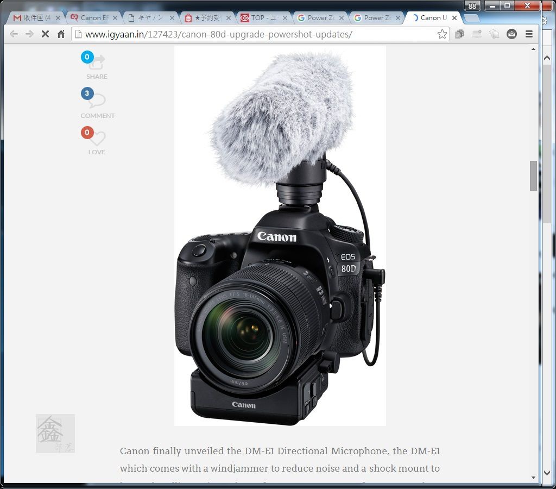Viewport: 556px width, 489px height.
Task: Click the page scrollbar thumb
Action: point(533,175)
